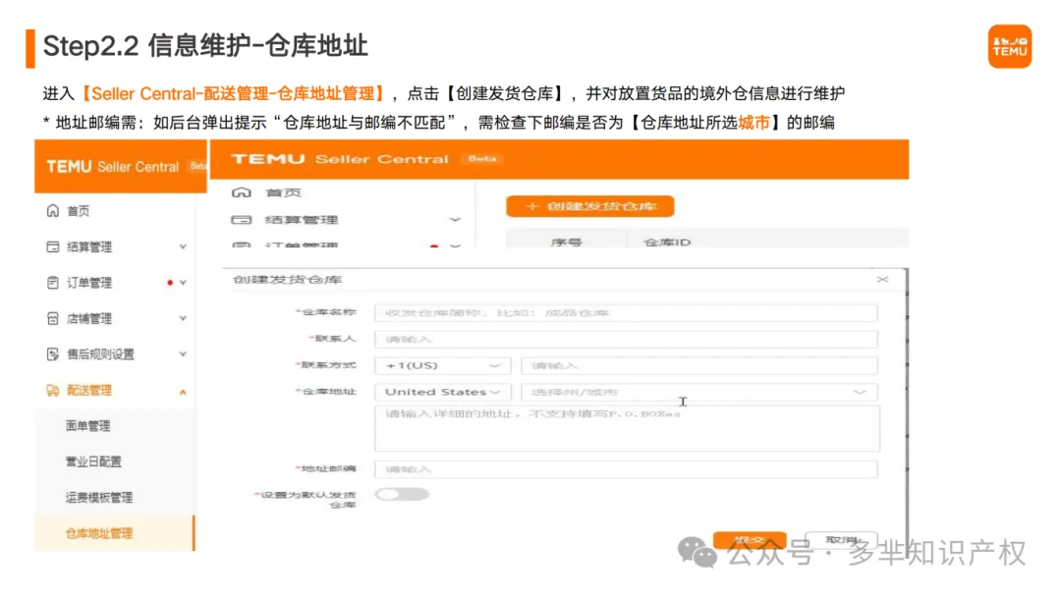Collapse the 配送管理 section chevron
Image resolution: width=1061 pixels, height=596 pixels.
coord(183,392)
